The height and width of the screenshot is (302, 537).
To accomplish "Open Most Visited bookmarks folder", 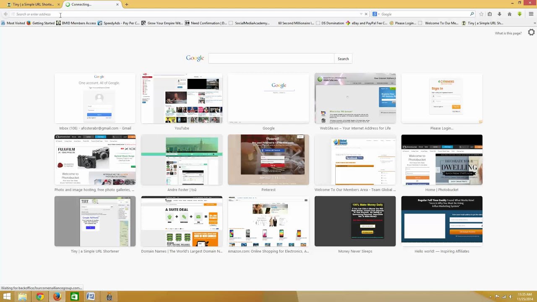I will 13,23.
